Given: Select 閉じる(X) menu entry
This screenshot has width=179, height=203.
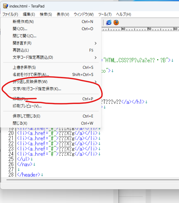Looking at the screenshot, I should point(51,123).
